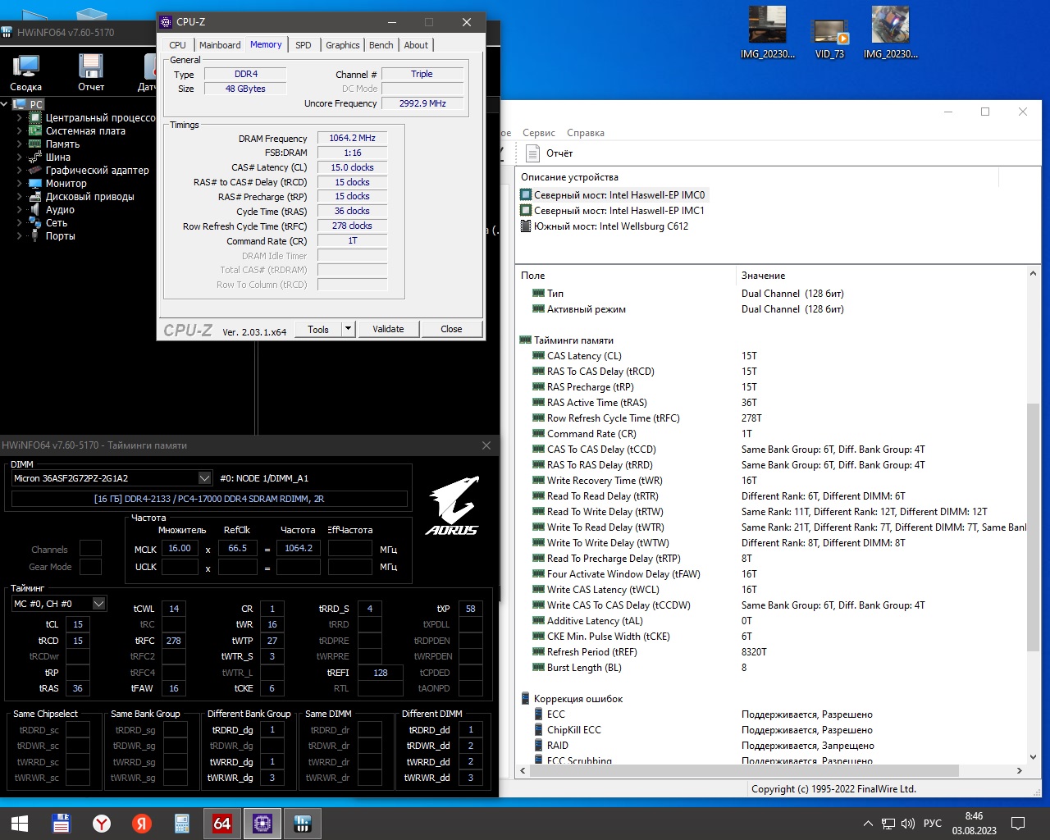This screenshot has height=840, width=1050.
Task: Click the Validate button in CPU-Z
Action: click(388, 329)
